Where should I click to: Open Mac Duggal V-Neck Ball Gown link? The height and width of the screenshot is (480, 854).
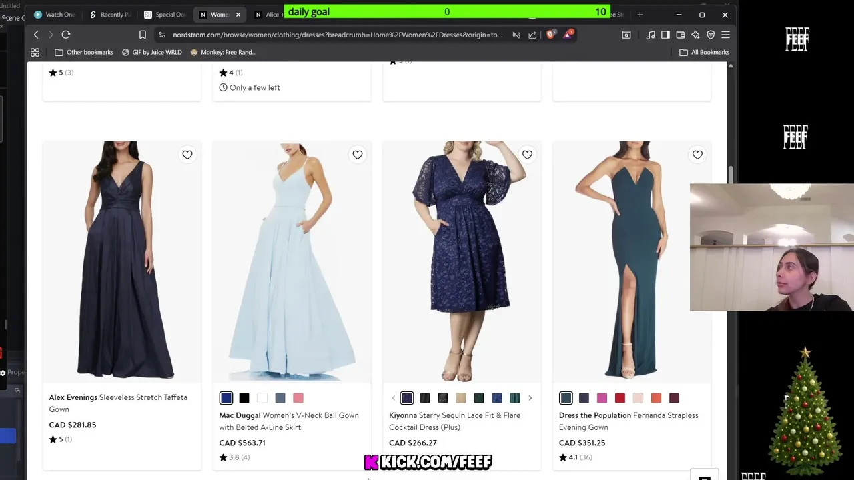tap(289, 421)
